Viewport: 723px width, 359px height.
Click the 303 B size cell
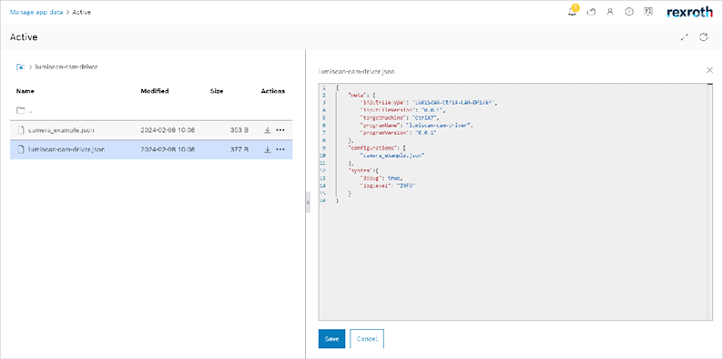click(239, 130)
